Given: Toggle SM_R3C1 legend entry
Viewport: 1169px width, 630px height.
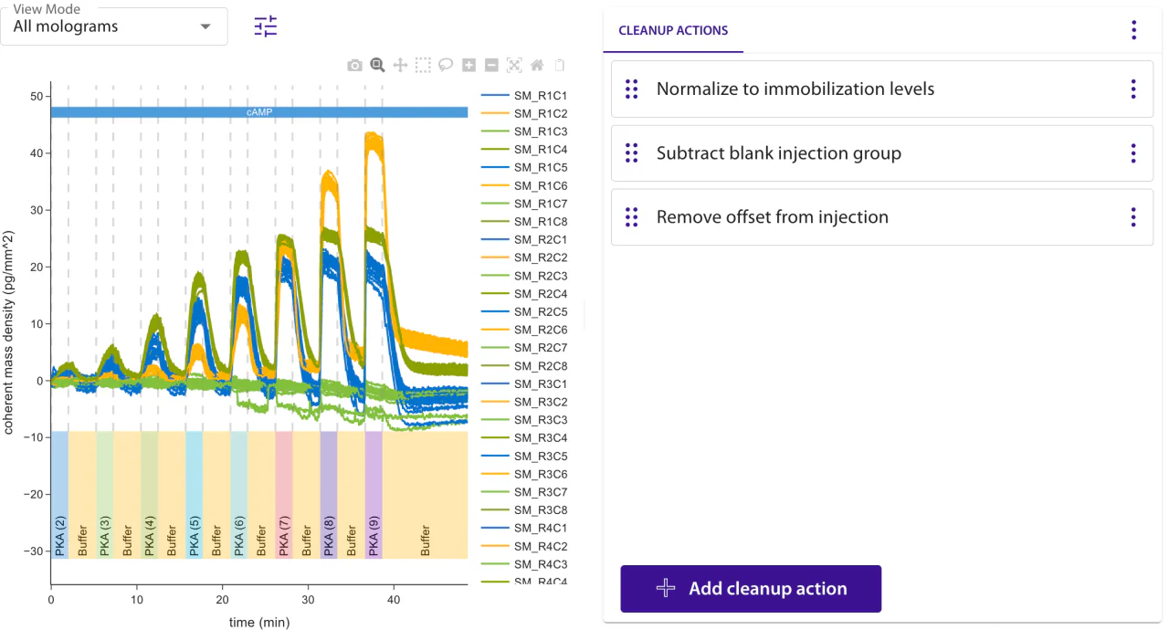Looking at the screenshot, I should click(524, 383).
